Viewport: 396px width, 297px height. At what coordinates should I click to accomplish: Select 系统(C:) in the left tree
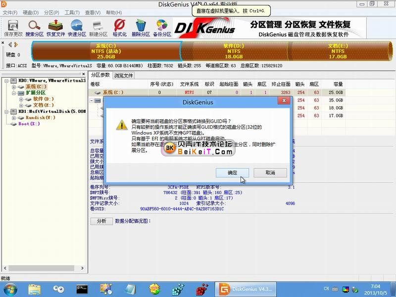coord(36,87)
